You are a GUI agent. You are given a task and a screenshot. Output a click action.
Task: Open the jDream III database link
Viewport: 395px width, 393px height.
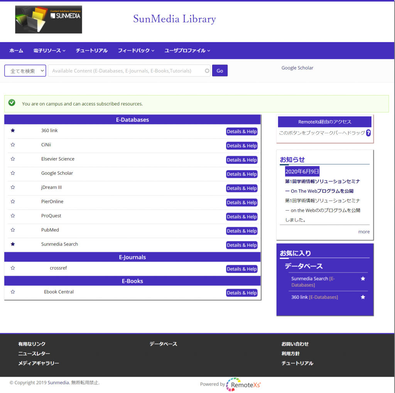click(x=51, y=187)
